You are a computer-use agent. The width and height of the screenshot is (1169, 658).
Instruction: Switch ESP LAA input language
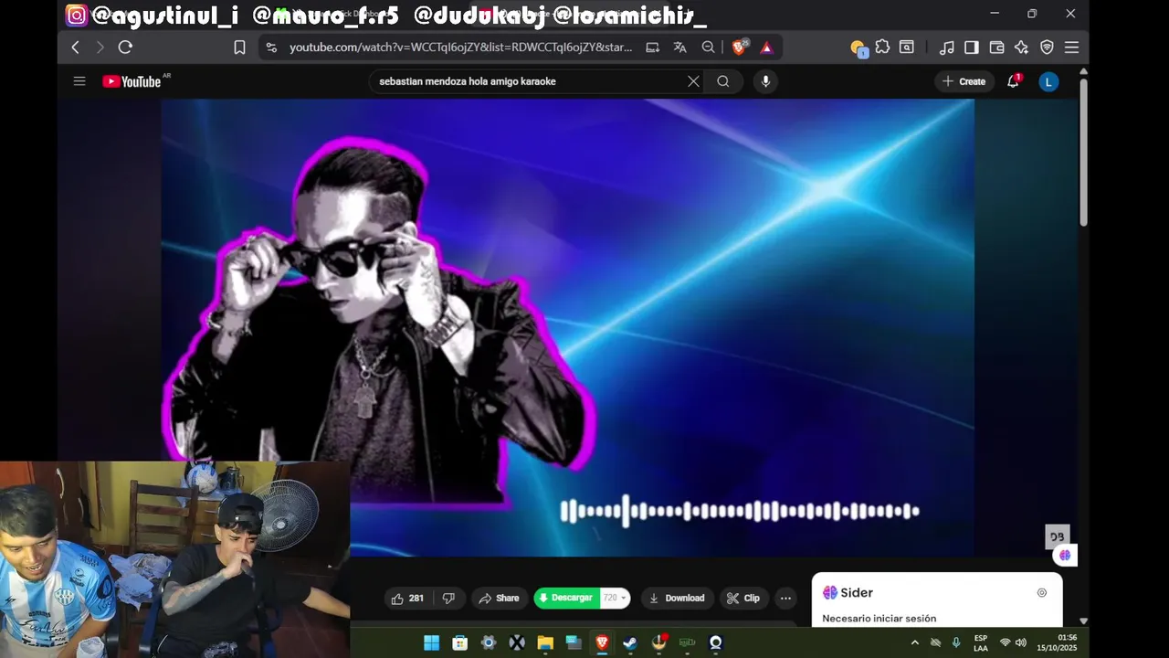981,642
